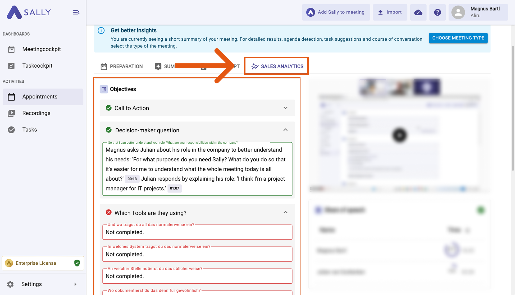Screen dimensions: 515x300
Task: Click the Appointments calendar icon
Action: [11, 97]
